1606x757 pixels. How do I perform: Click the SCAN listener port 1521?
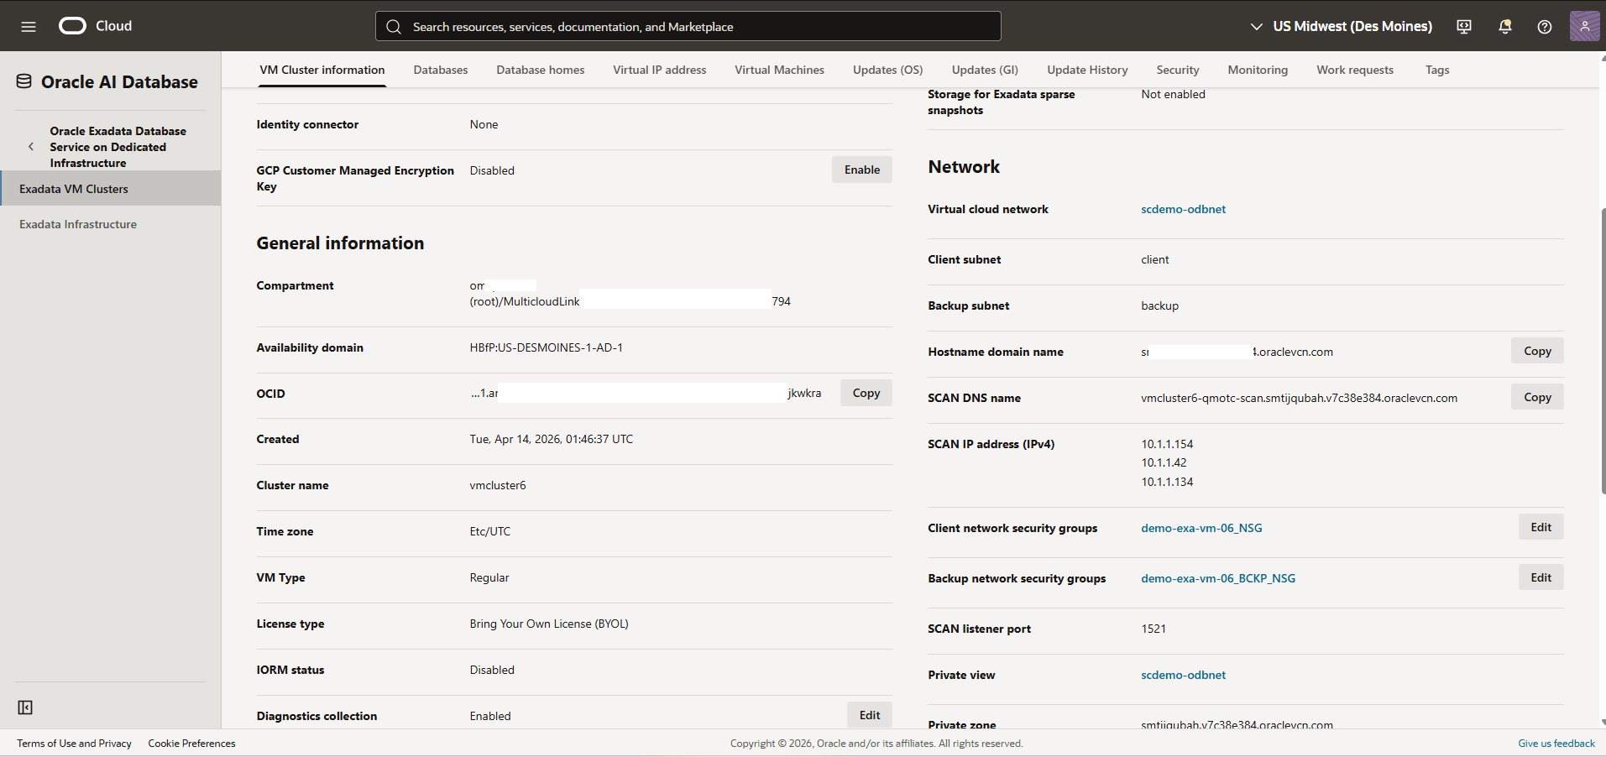(x=1153, y=629)
